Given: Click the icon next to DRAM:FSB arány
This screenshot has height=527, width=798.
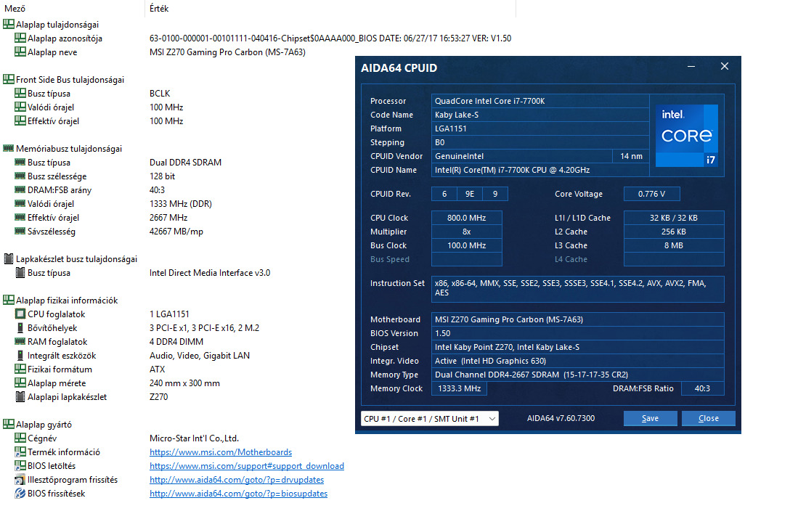Looking at the screenshot, I should 20,189.
